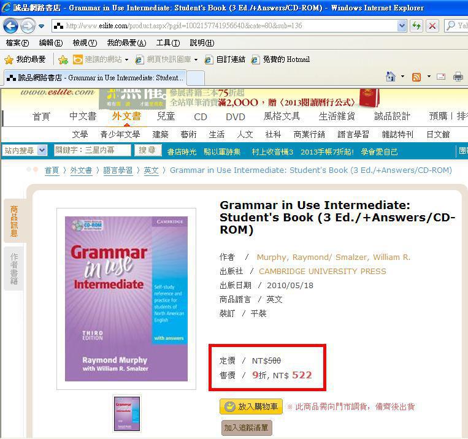
Task: Open author link Smalzer, William R.
Action: pos(373,258)
